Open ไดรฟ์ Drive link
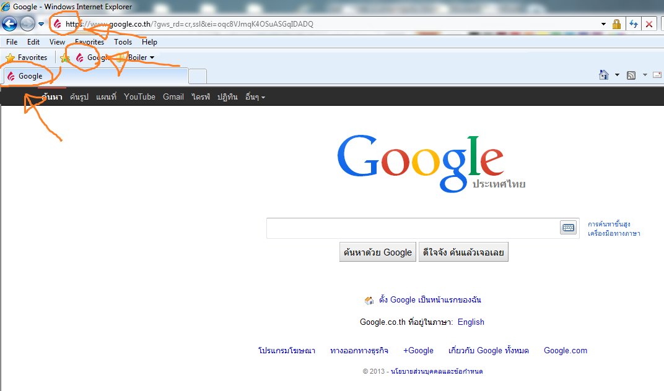664x391 pixels. pyautogui.click(x=201, y=97)
